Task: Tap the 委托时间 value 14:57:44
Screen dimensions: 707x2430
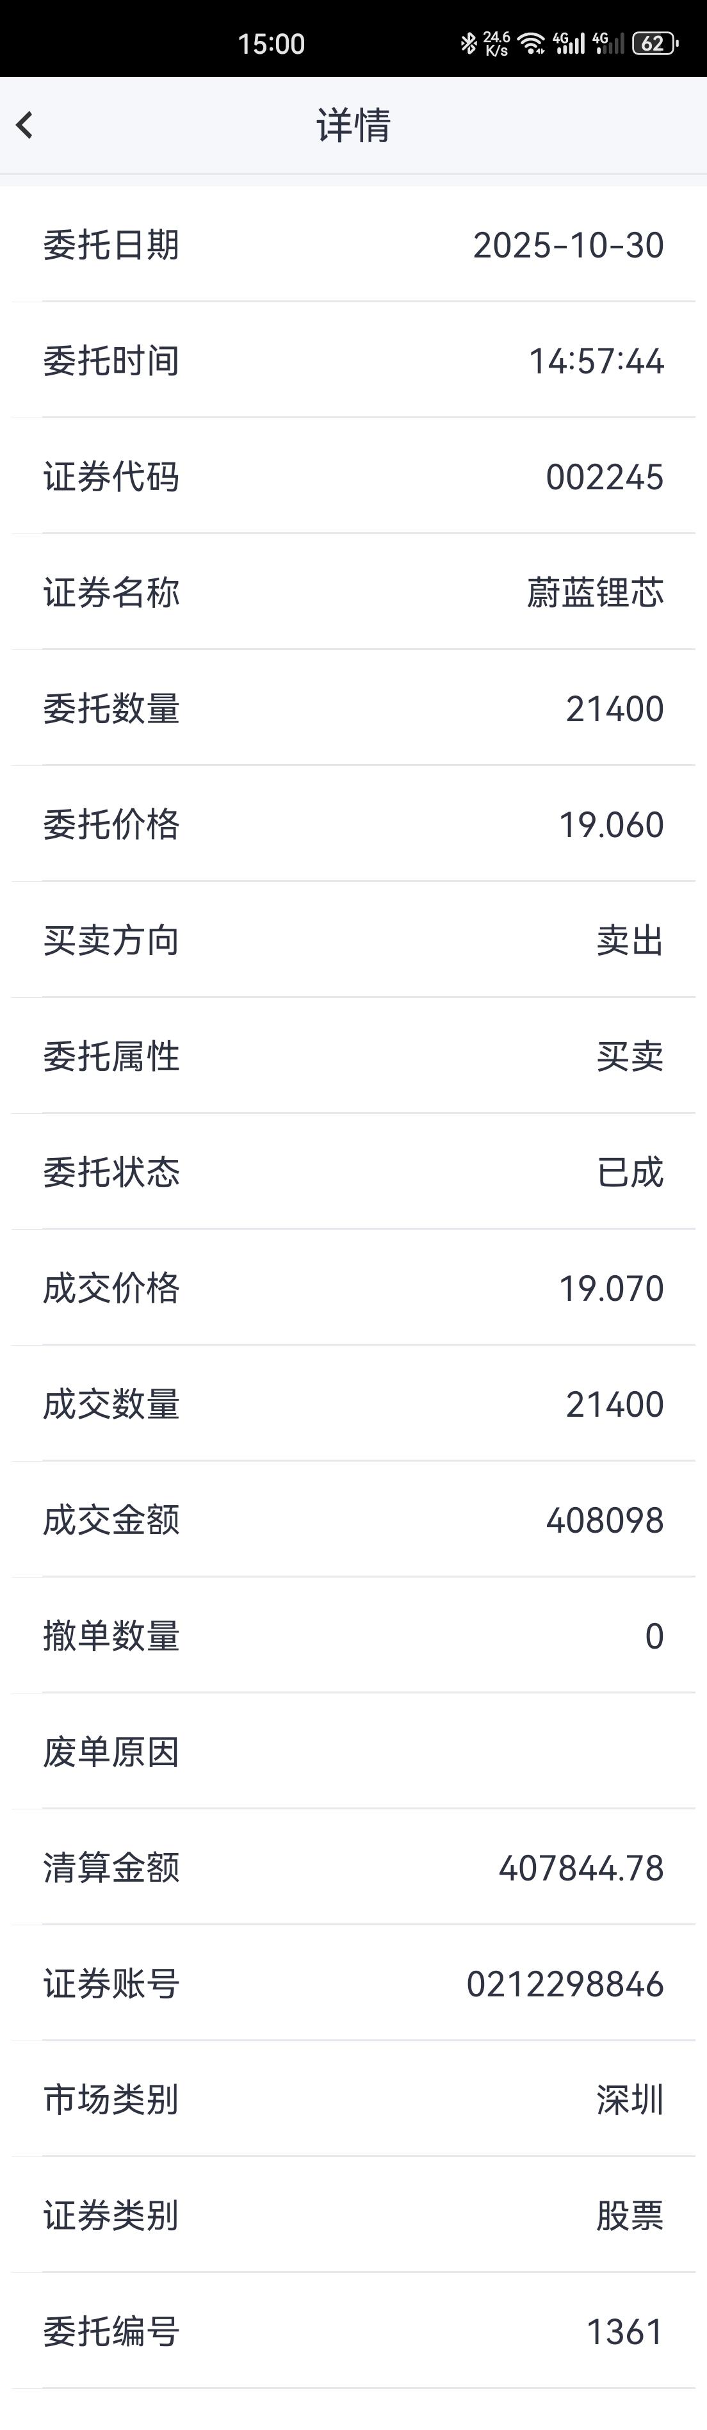Action: click(x=596, y=361)
